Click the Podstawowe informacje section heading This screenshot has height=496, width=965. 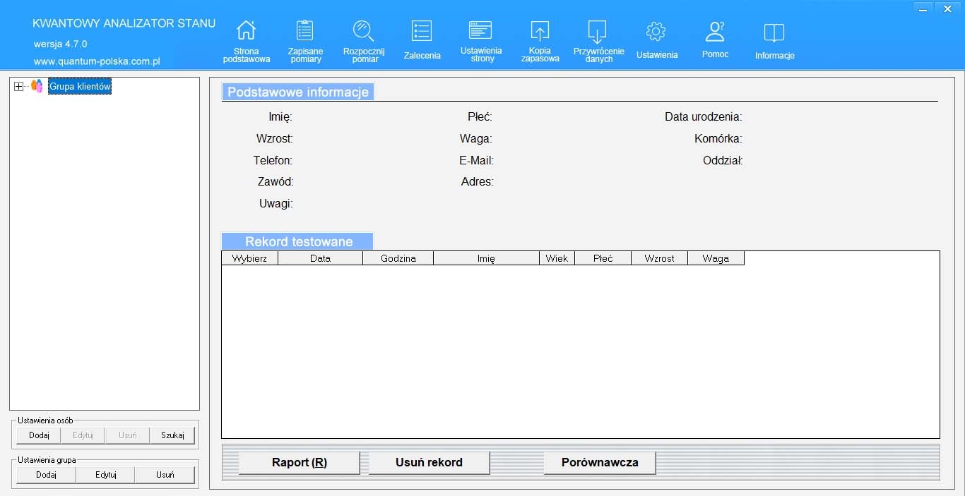tap(298, 92)
